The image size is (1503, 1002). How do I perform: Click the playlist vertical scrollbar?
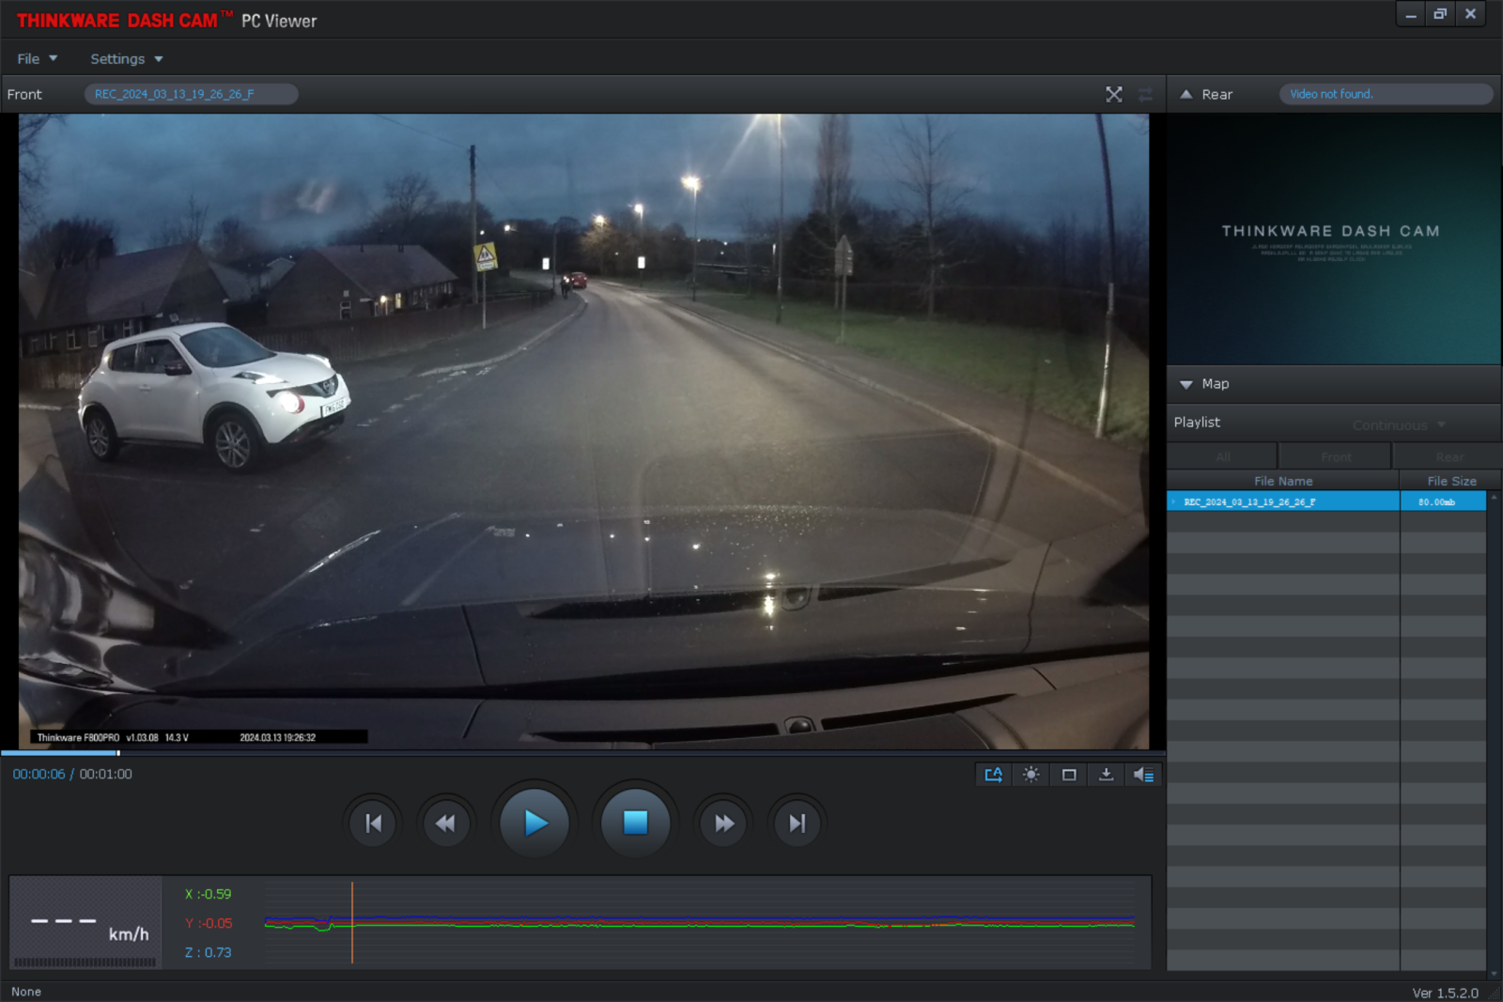pos(1494,735)
